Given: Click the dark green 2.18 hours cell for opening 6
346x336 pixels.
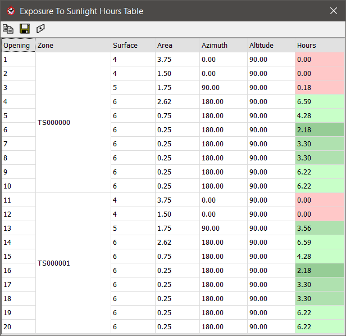Looking at the screenshot, I should click(319, 130).
